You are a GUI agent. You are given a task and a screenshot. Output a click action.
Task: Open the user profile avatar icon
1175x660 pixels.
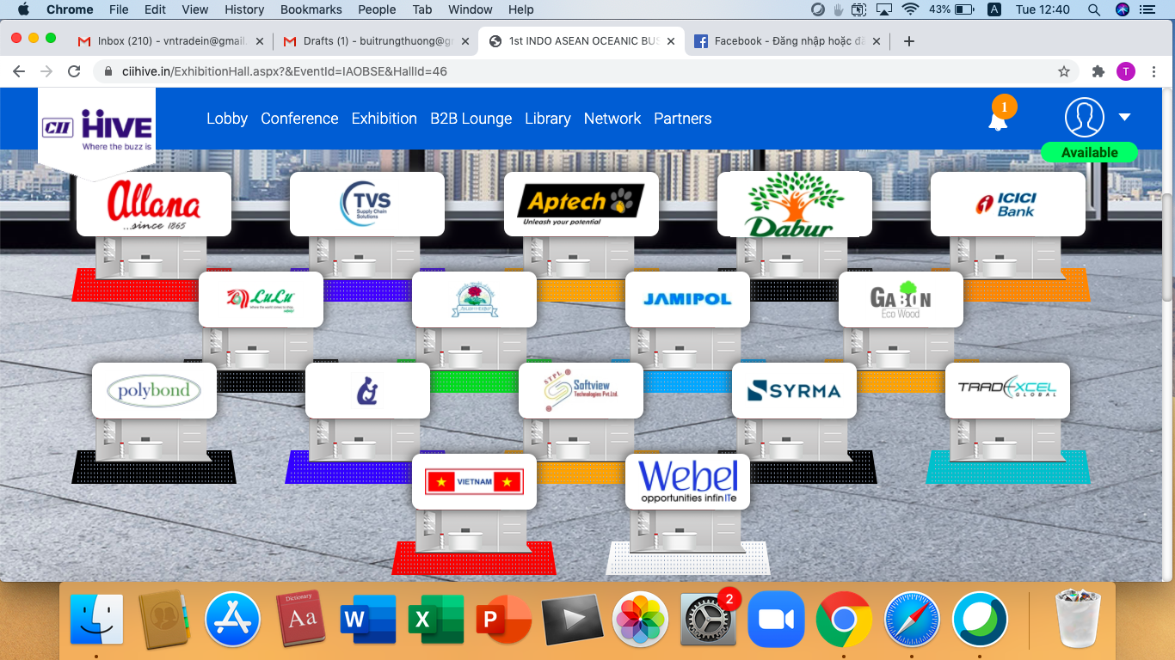(1084, 118)
